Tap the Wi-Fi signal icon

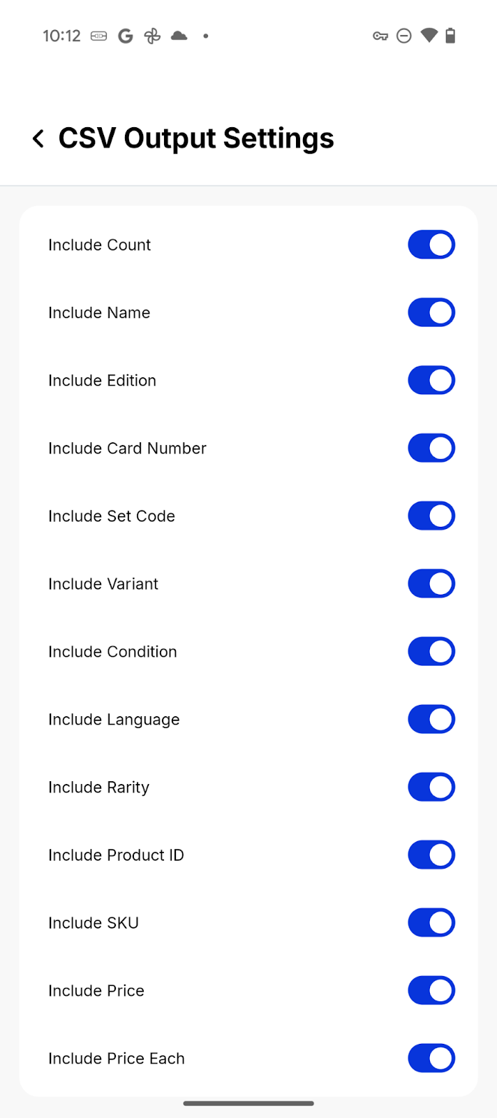point(429,36)
